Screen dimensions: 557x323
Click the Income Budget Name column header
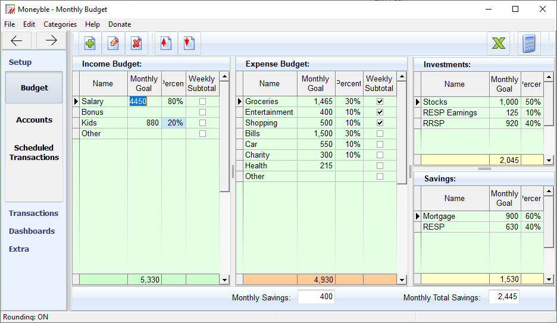[104, 84]
